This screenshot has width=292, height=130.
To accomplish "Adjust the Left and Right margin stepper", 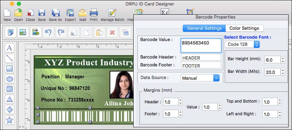I will (x=280, y=114).
